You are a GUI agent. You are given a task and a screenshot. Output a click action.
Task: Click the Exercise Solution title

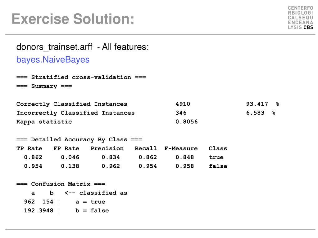tap(73, 19)
